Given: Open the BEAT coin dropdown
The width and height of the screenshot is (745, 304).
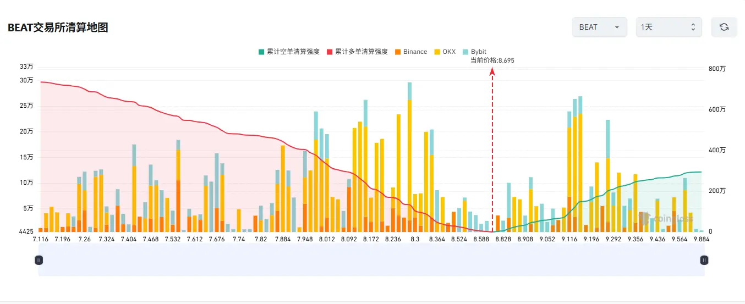Looking at the screenshot, I should point(599,27).
